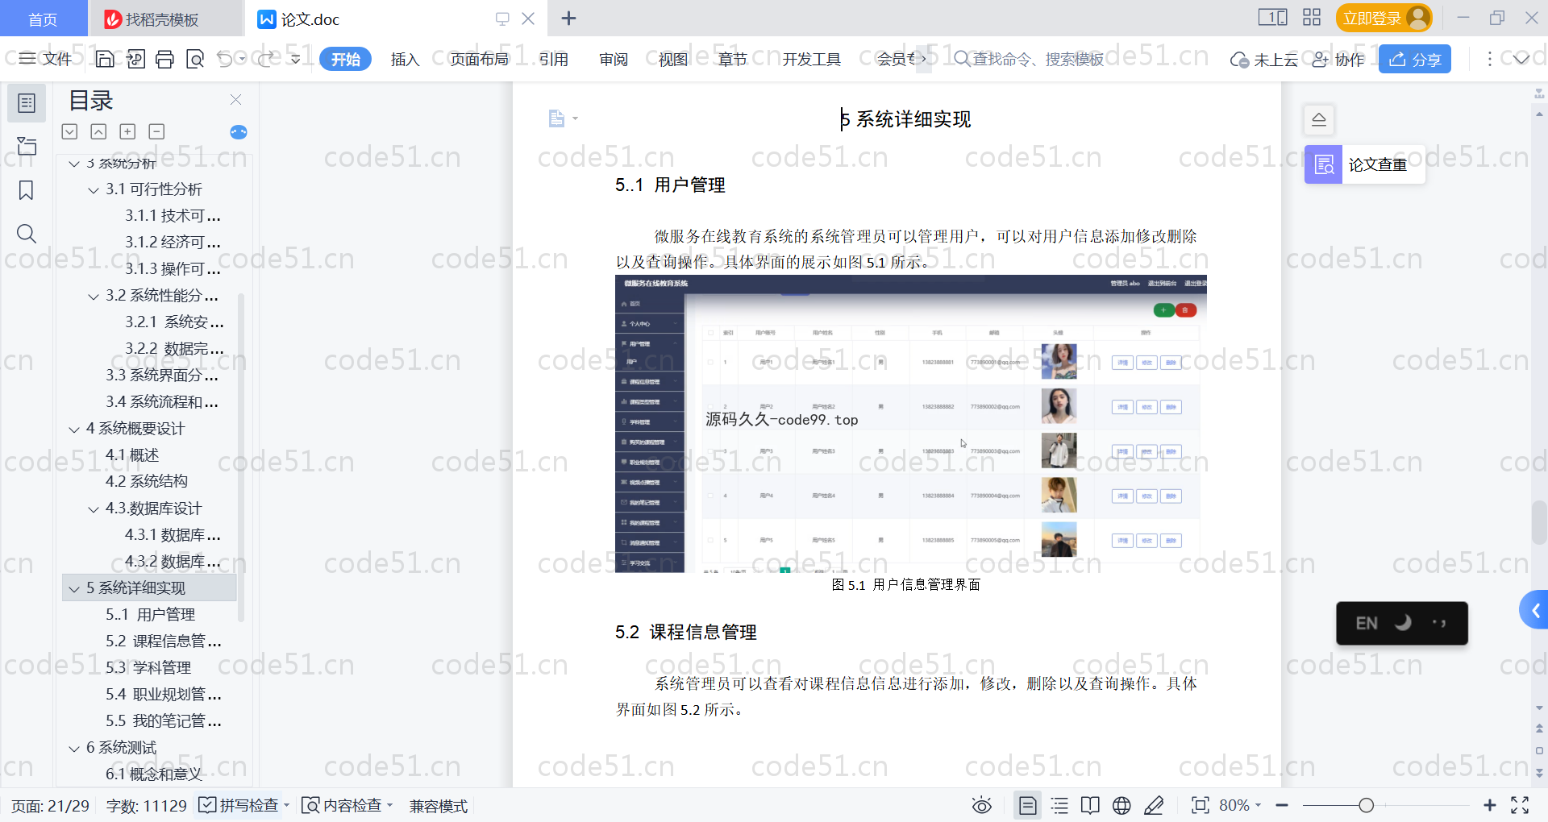Open the find magnifier in left sidebar

click(27, 234)
